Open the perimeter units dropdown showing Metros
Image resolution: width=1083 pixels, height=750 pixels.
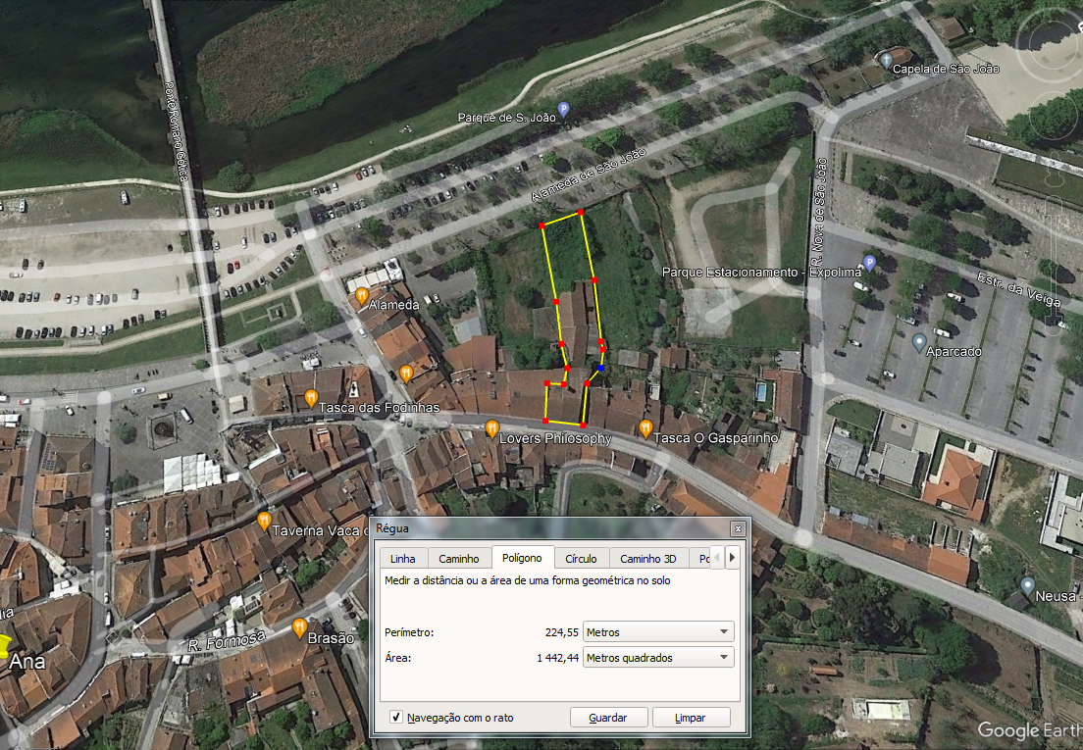(x=657, y=632)
